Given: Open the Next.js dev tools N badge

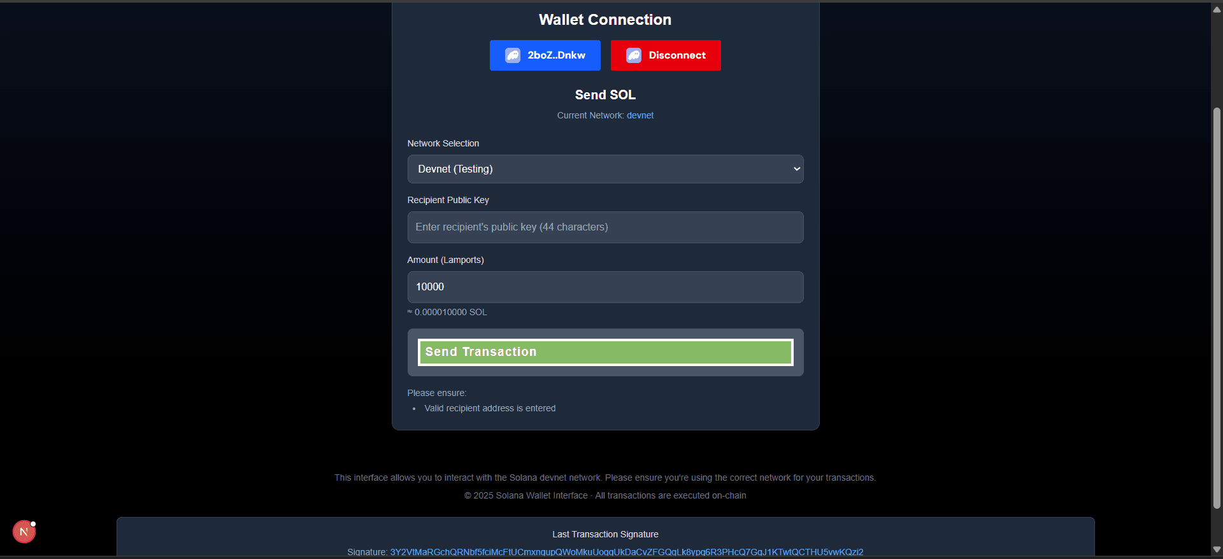Looking at the screenshot, I should tap(24, 532).
